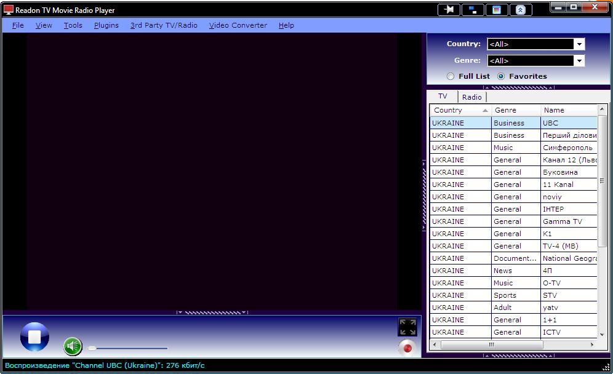Sort by the Genre column header
The image size is (613, 374).
tap(516, 110)
